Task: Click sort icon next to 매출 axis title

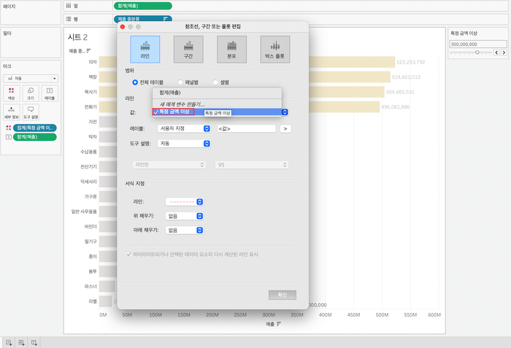Action: [x=279, y=324]
